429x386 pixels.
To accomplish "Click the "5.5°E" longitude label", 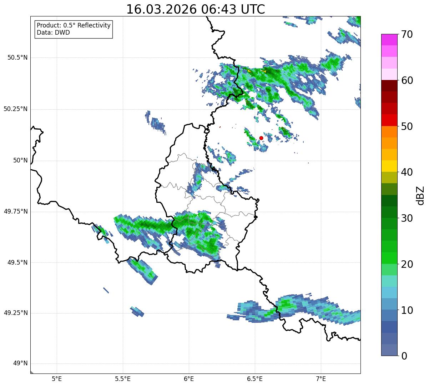I will coord(123,379).
